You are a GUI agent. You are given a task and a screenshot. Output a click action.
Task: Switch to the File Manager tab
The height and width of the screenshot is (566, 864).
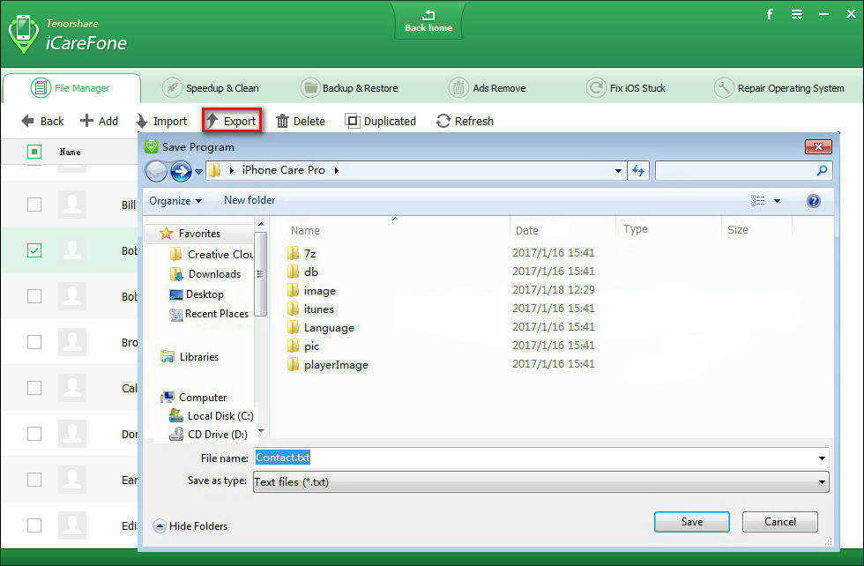[x=71, y=88]
